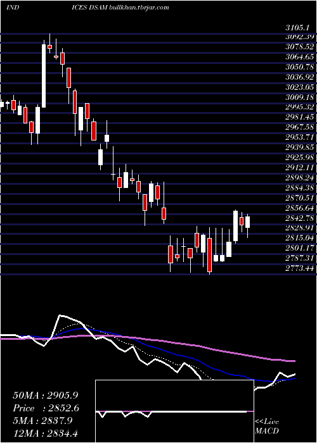Click the 3064.65 price axis label
Viewport: 317px width, 443px height.
coord(300,57)
